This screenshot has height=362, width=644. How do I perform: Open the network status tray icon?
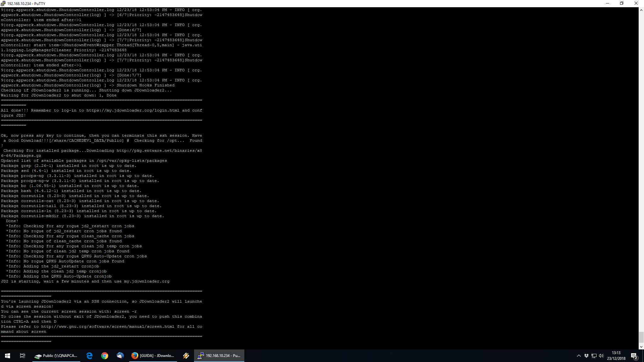tap(594, 356)
